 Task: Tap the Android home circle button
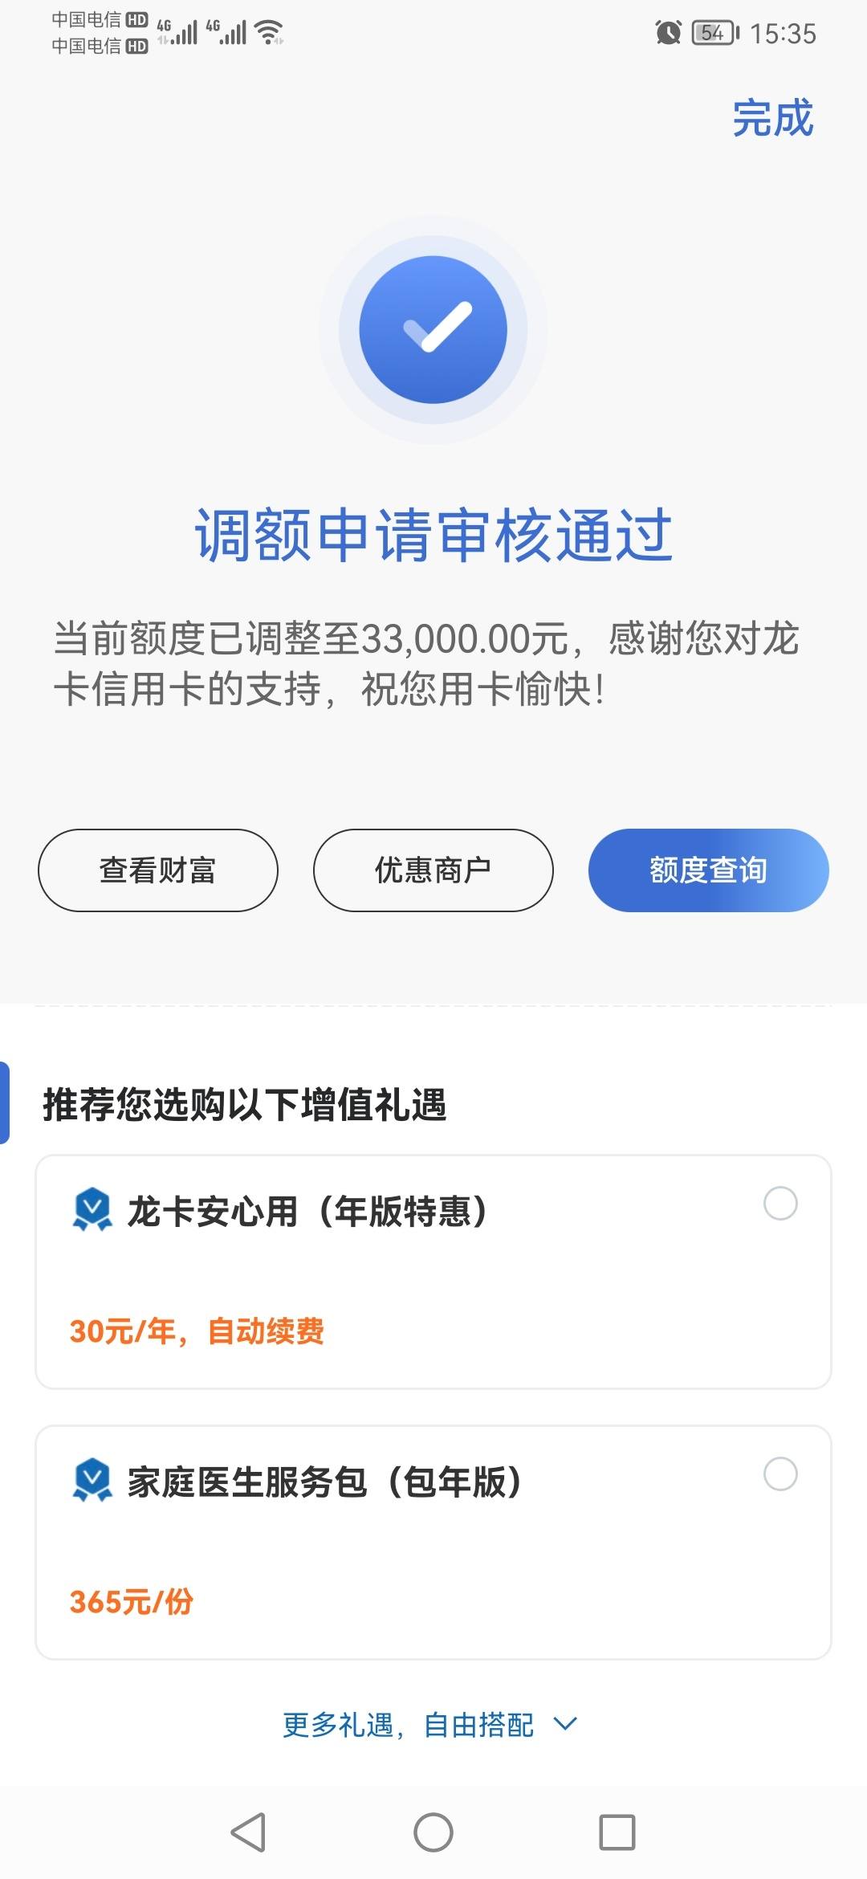point(433,1832)
